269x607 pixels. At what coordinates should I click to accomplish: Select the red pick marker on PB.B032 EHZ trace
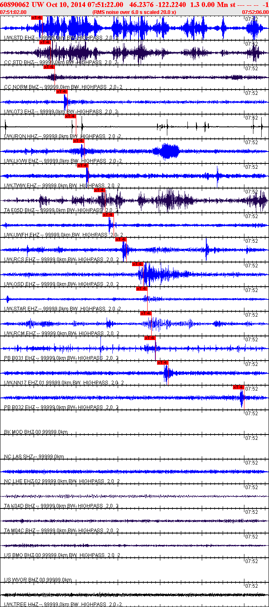239,387
